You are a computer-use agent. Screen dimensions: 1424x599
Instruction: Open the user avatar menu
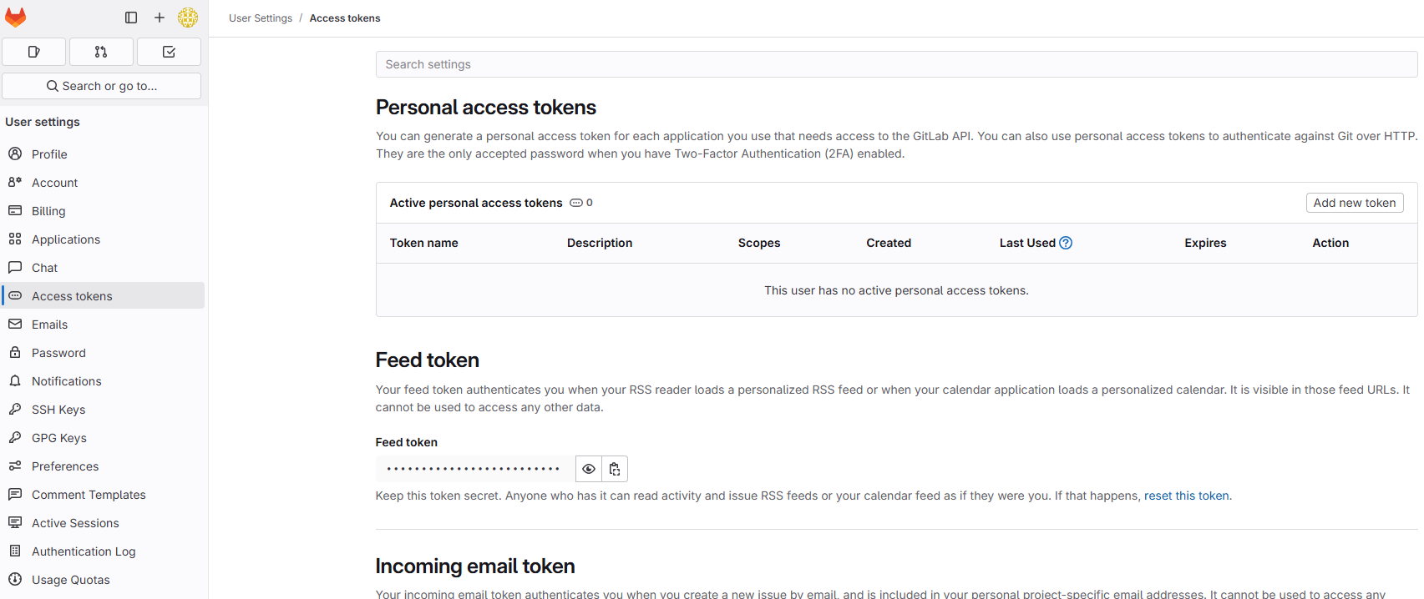[188, 18]
